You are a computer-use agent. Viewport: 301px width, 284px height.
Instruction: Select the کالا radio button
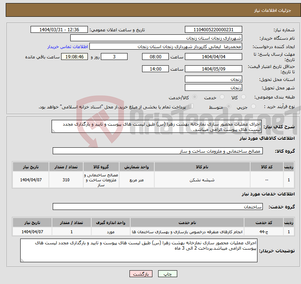[243, 97]
